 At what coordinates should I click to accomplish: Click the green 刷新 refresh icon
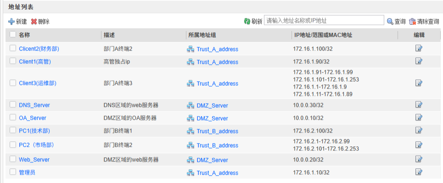pyautogui.click(x=247, y=22)
